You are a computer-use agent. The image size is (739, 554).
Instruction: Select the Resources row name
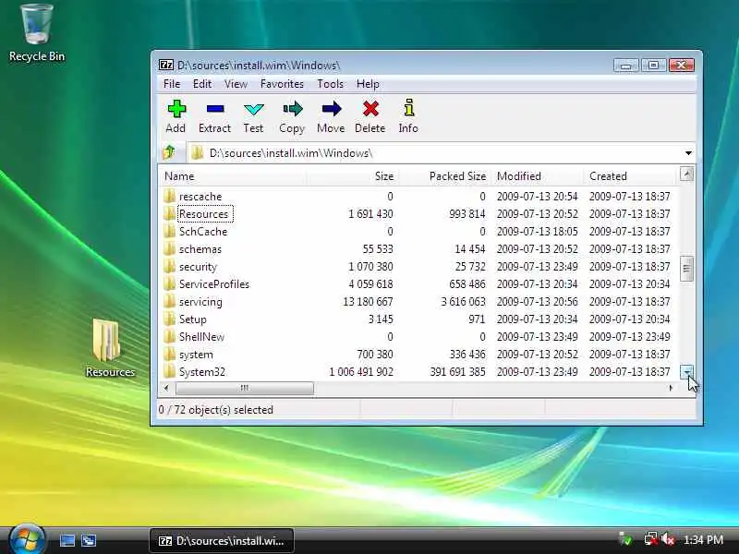pos(203,214)
